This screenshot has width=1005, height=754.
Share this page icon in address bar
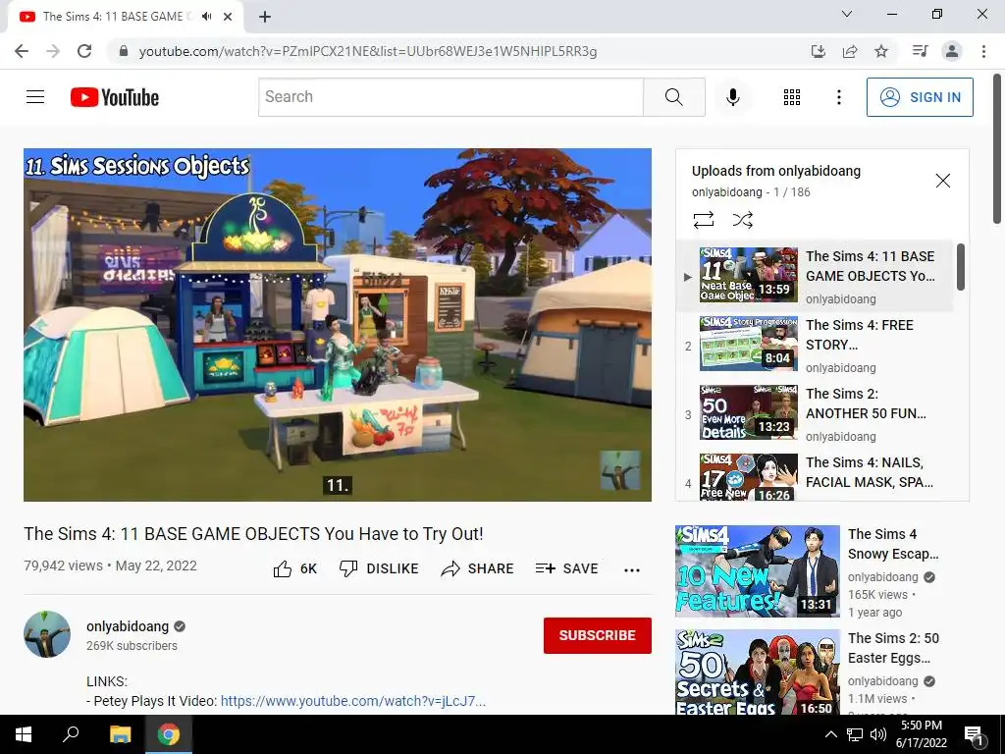point(850,51)
